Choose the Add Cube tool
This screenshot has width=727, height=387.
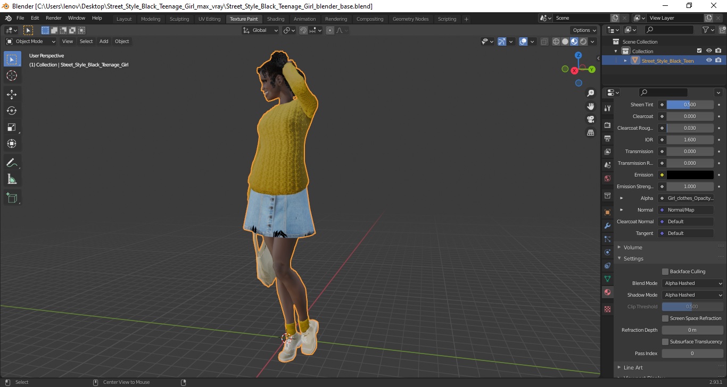pos(12,198)
